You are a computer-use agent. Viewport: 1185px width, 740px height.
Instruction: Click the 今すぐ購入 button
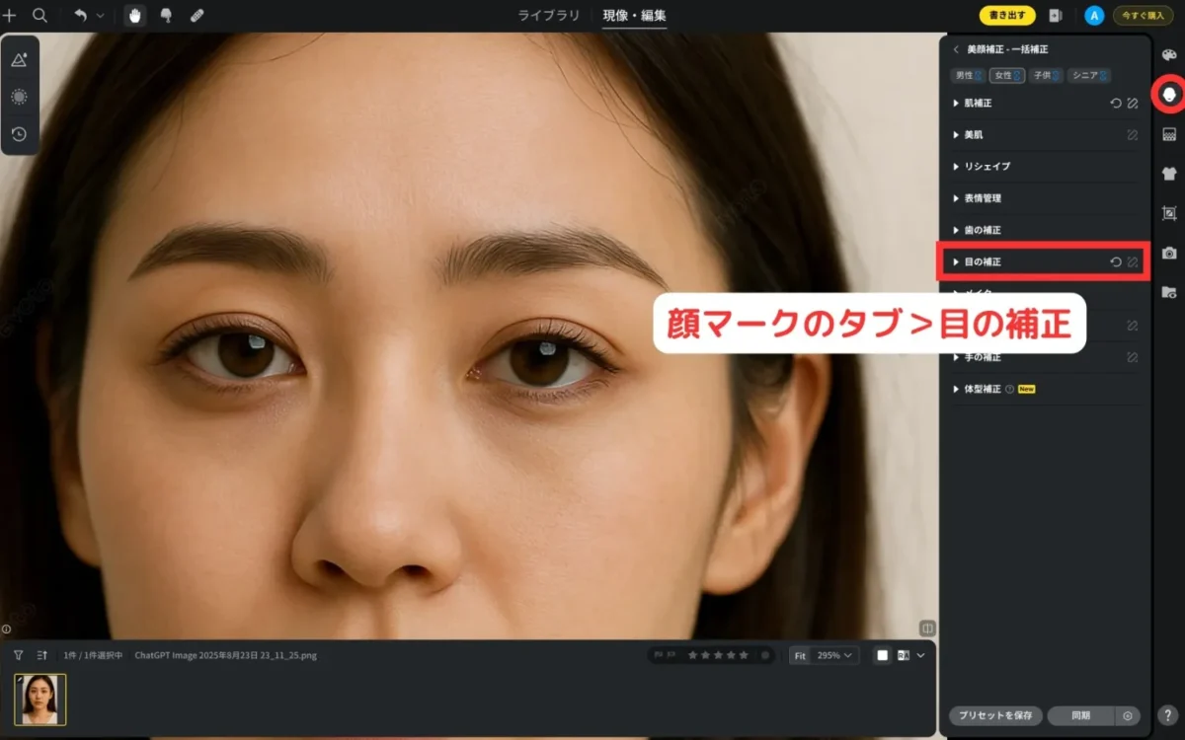click(1143, 16)
